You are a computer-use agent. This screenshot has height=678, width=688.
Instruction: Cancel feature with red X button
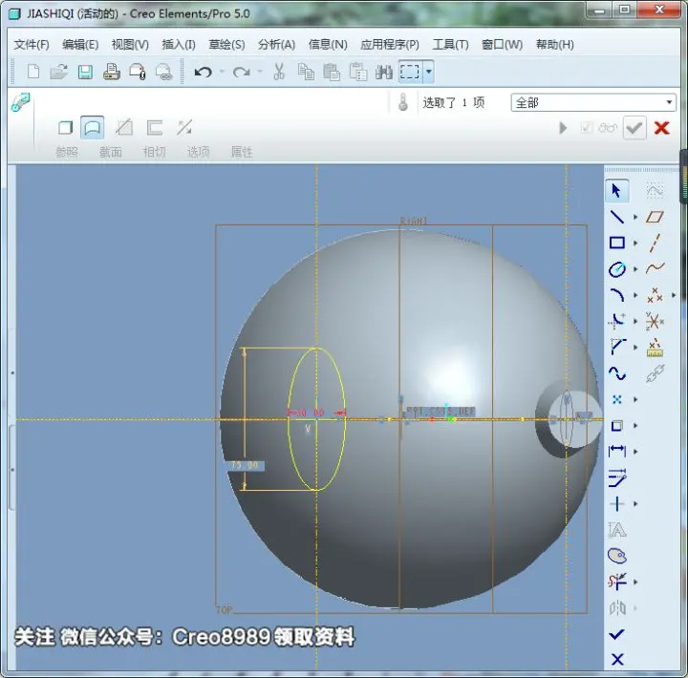pos(661,128)
